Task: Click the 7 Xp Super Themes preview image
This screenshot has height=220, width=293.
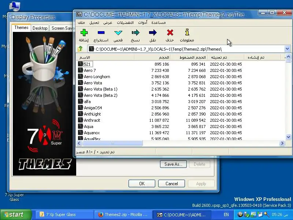Action: pyautogui.click(x=44, y=104)
